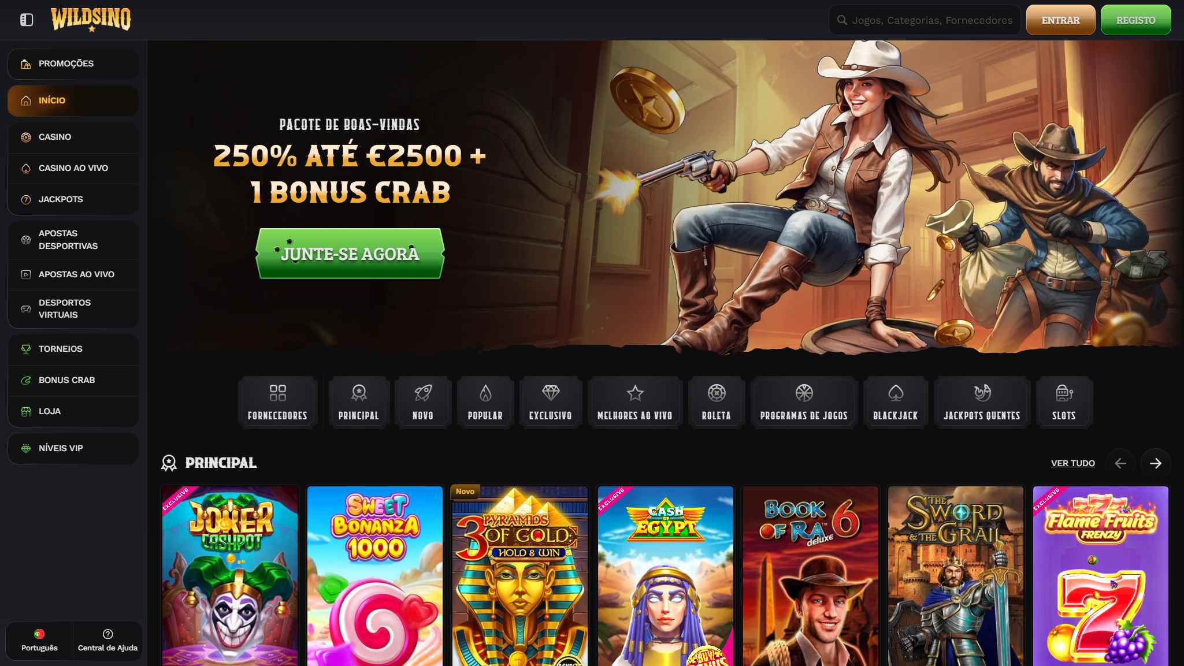Open the Português language selector
Image resolution: width=1184 pixels, height=666 pixels.
pos(39,641)
